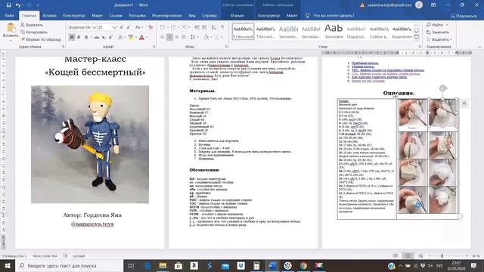Viewport: 484px width, 272px height.
Task: Open the Dropbox taskbar icon
Action: coord(240,265)
